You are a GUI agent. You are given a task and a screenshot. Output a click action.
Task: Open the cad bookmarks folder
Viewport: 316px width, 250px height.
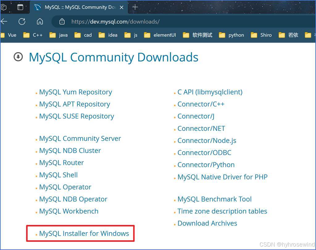click(x=83, y=35)
